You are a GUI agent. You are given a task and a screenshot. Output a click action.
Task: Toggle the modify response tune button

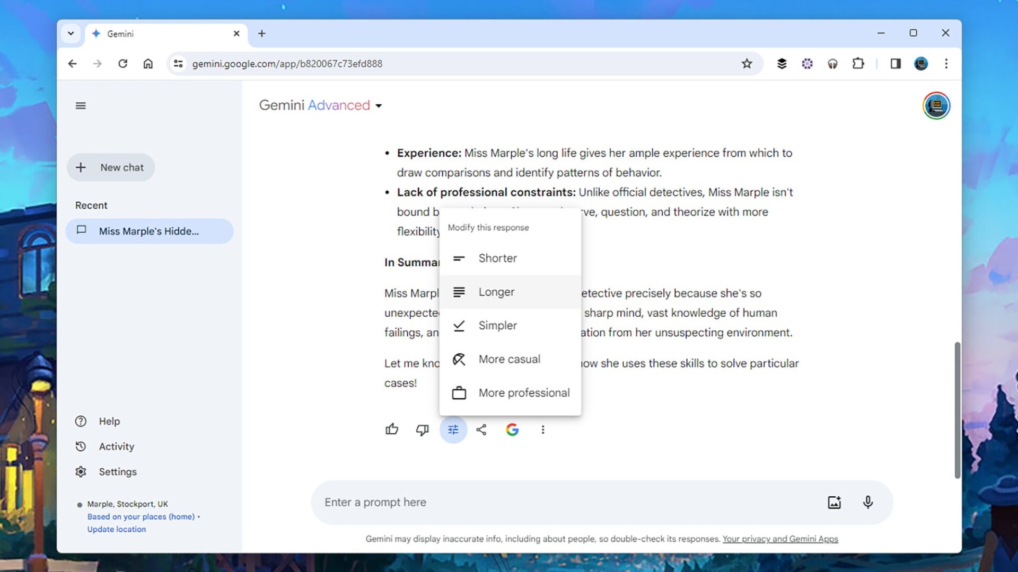(453, 430)
